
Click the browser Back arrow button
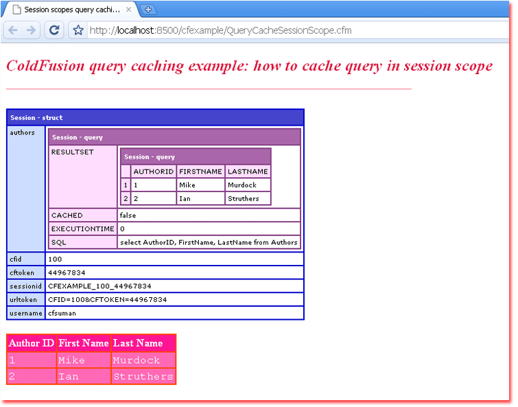tap(13, 30)
